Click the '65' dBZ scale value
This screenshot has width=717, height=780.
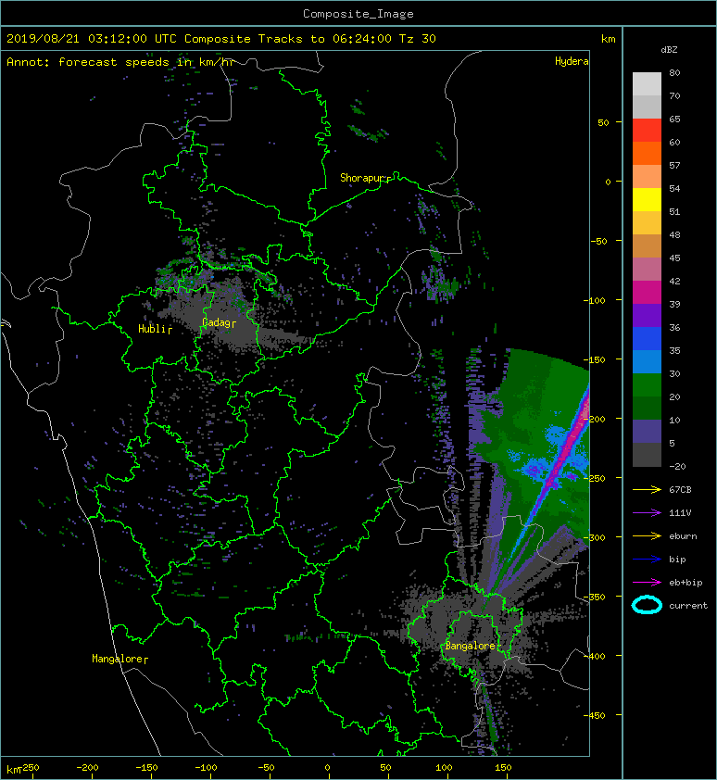pyautogui.click(x=674, y=119)
